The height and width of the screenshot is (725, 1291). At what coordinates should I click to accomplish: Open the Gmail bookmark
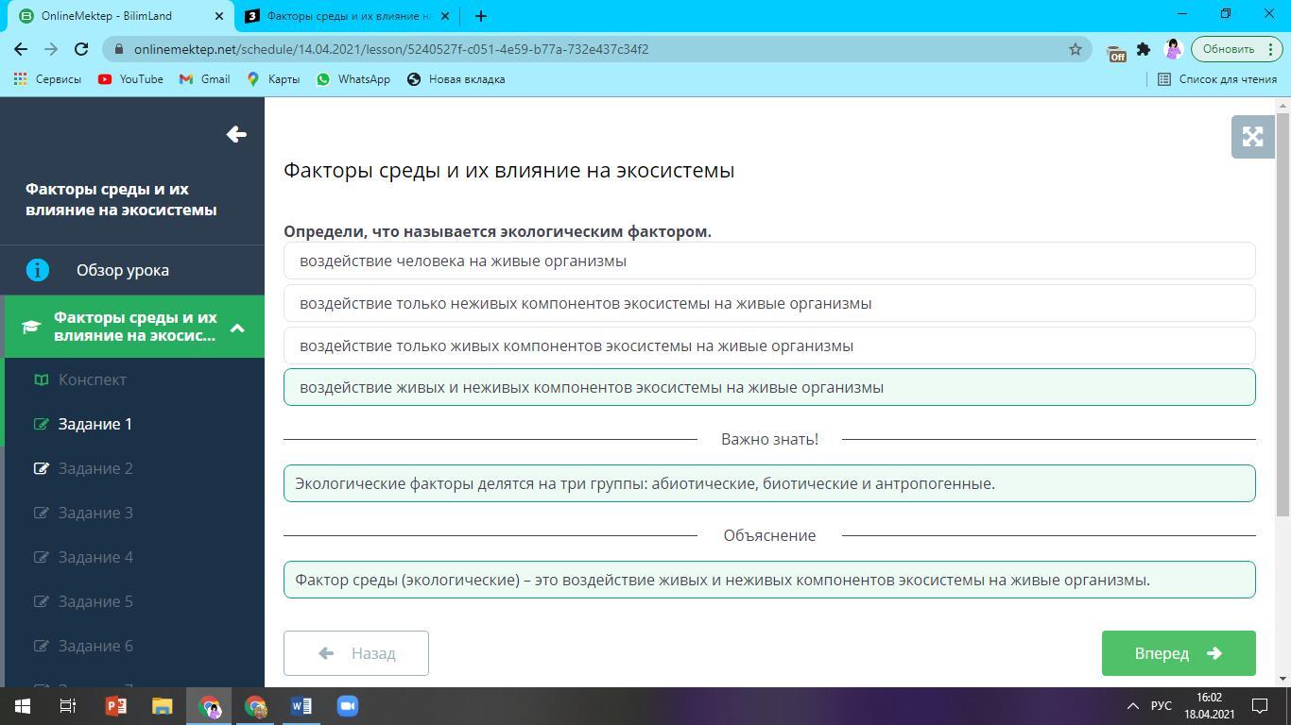pos(204,79)
